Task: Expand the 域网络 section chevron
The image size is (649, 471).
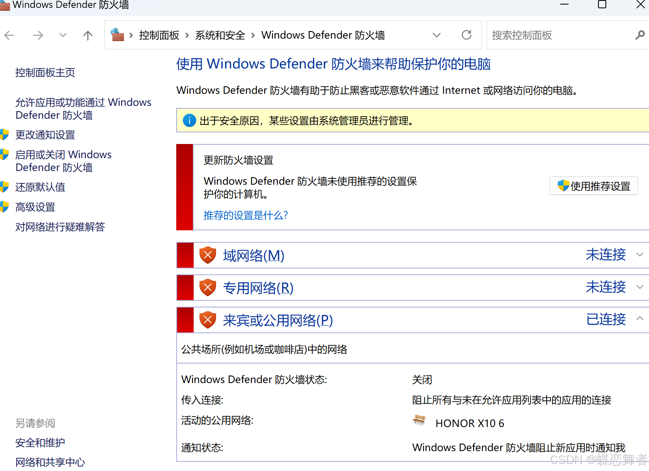Action: coord(640,255)
